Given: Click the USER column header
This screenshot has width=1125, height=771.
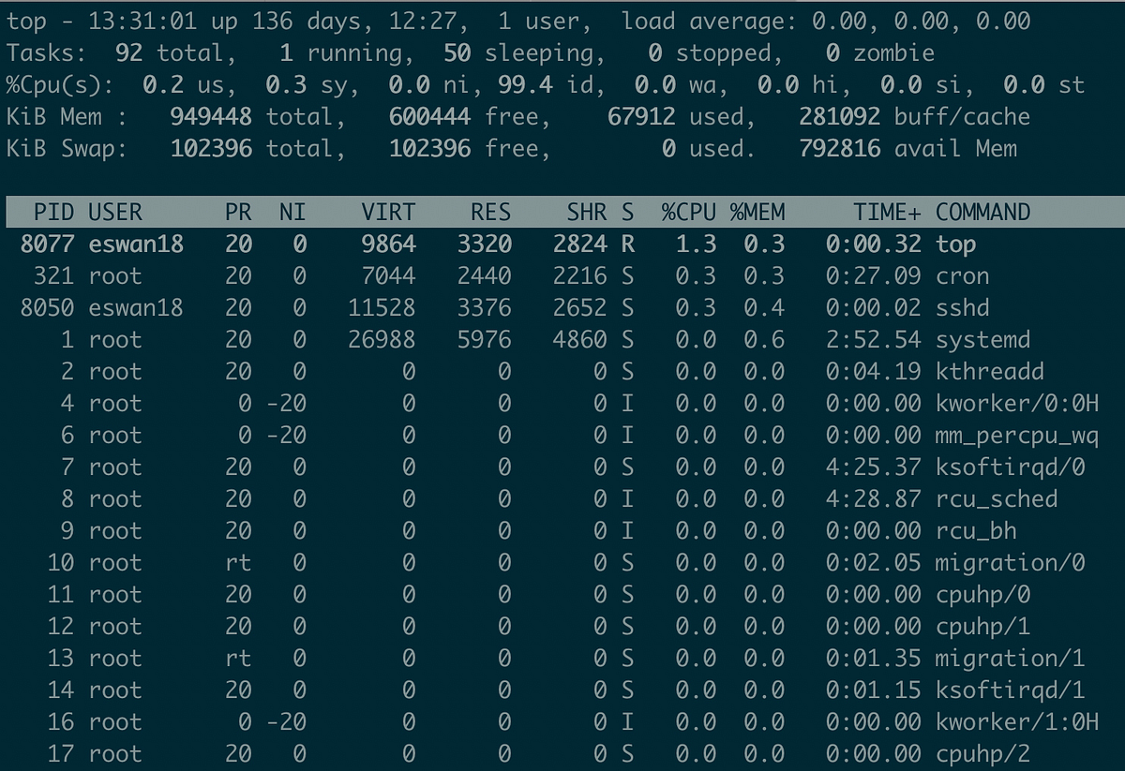Looking at the screenshot, I should 114,212.
